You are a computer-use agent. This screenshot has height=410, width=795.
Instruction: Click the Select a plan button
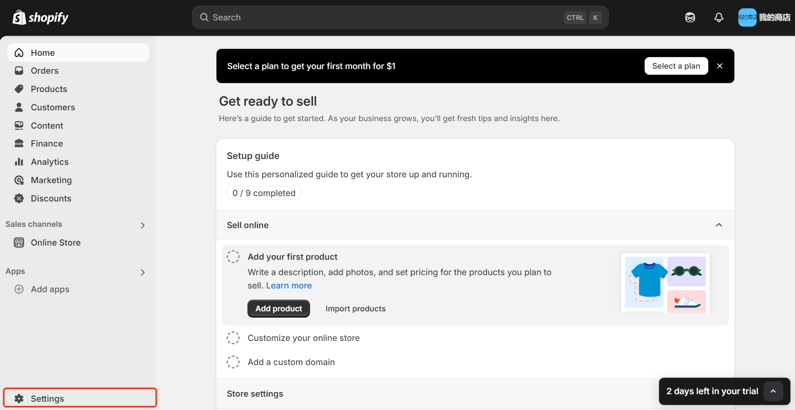tap(676, 66)
